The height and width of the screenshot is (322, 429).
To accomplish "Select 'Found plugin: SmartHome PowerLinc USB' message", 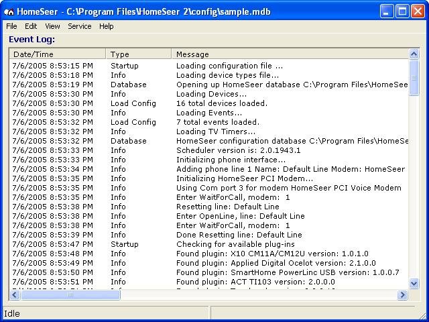I will tap(288, 272).
